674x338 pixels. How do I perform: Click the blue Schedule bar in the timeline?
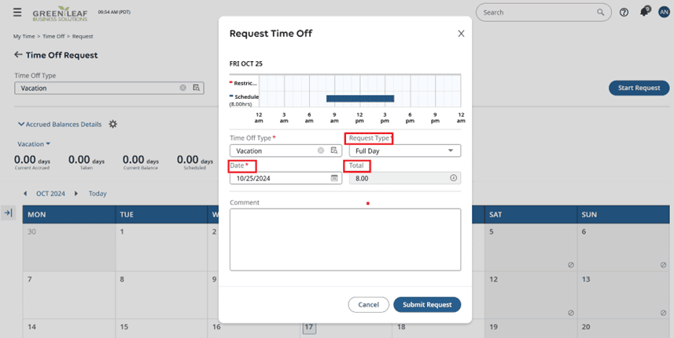pos(360,99)
